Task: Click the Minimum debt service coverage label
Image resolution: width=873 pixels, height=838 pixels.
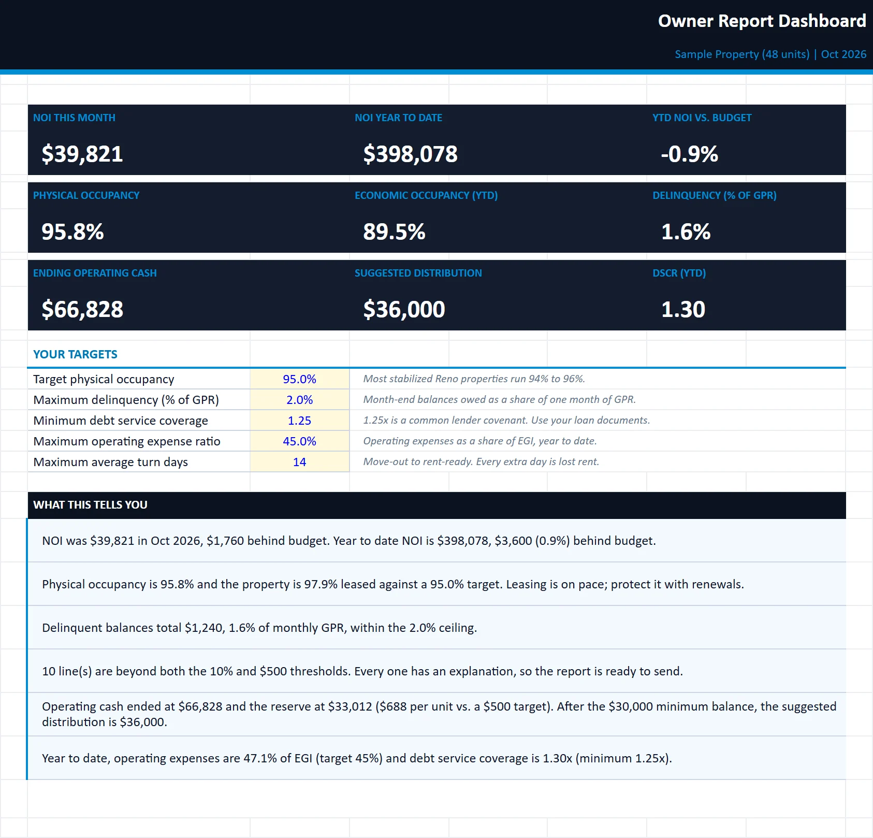Action: pos(121,421)
